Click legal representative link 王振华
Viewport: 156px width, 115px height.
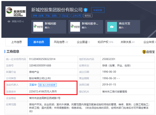[x=33, y=85]
